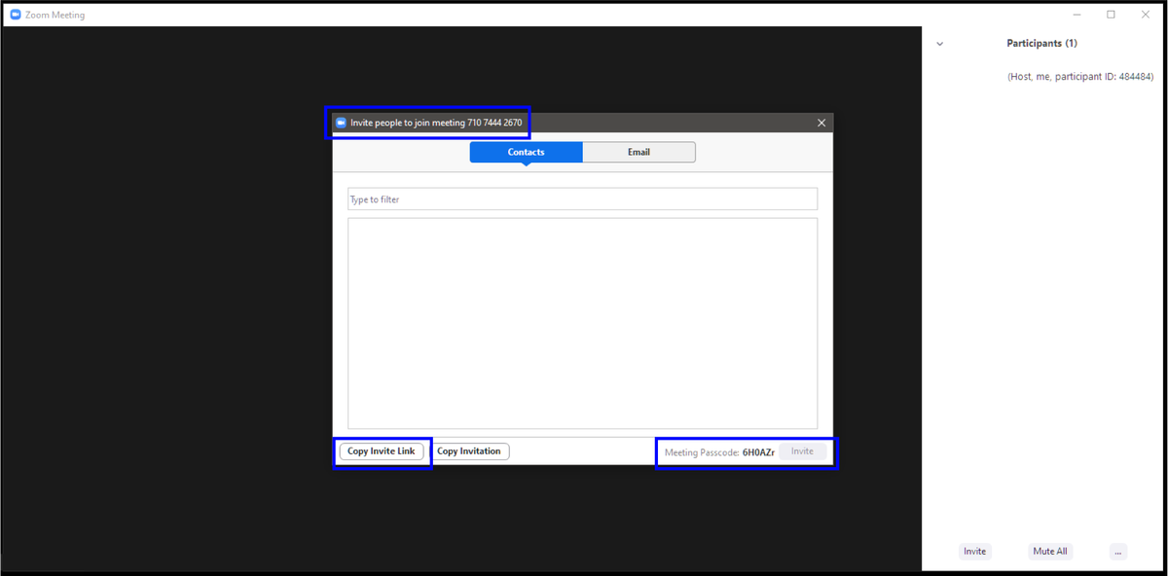Click the greyed Invite button in dialog
This screenshot has height=576, width=1168.
click(x=802, y=451)
